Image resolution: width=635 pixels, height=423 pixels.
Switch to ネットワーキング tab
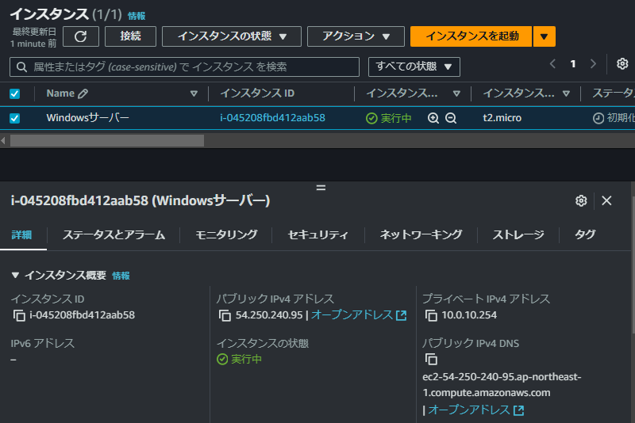[x=421, y=234]
